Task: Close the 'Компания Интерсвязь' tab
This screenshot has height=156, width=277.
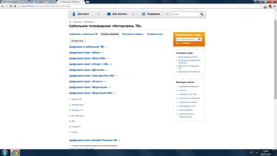Action: click(83, 2)
